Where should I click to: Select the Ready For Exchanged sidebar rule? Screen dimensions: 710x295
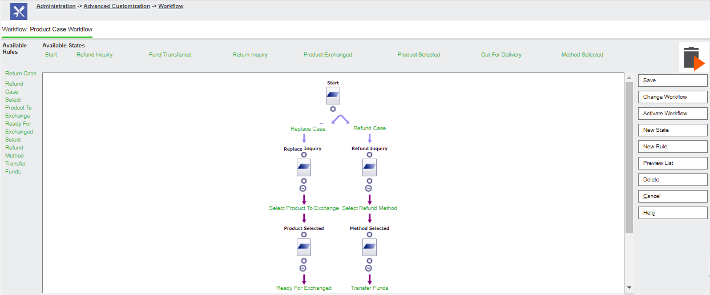point(19,127)
